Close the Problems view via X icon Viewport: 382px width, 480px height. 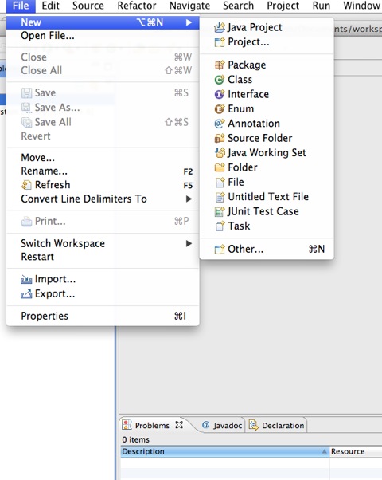coord(179,425)
